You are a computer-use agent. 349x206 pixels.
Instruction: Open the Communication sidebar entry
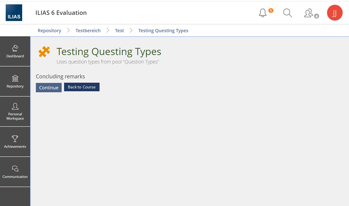(x=15, y=172)
